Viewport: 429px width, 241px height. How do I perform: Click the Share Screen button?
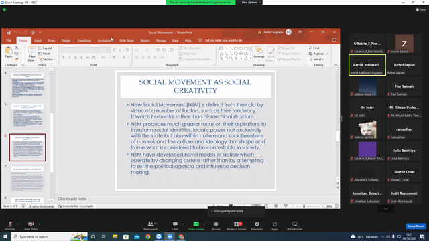[196, 226]
